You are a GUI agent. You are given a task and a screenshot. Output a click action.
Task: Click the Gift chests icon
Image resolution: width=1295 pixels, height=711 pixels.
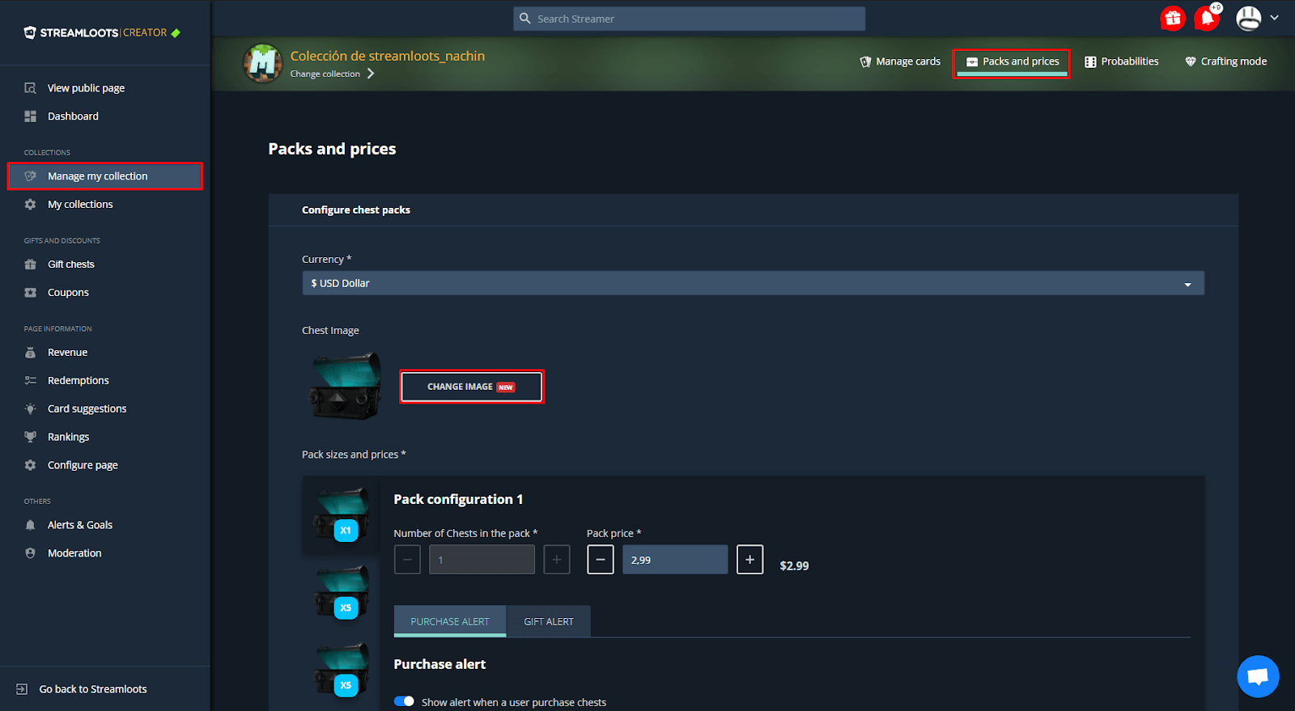point(30,265)
